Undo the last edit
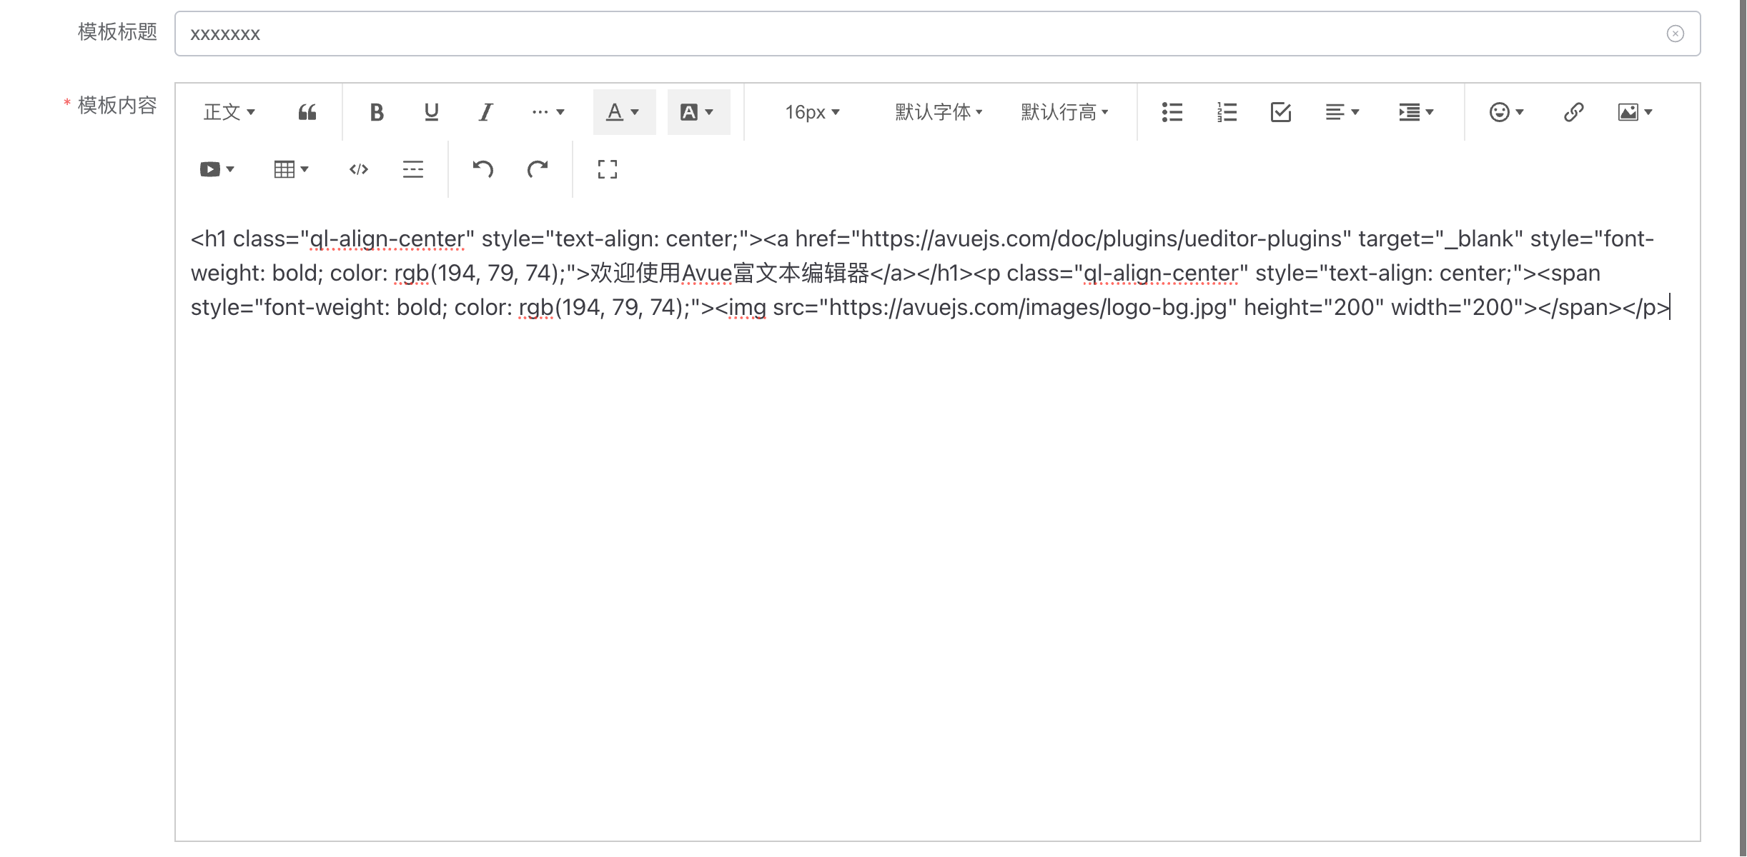The width and height of the screenshot is (1747, 857). click(x=483, y=169)
